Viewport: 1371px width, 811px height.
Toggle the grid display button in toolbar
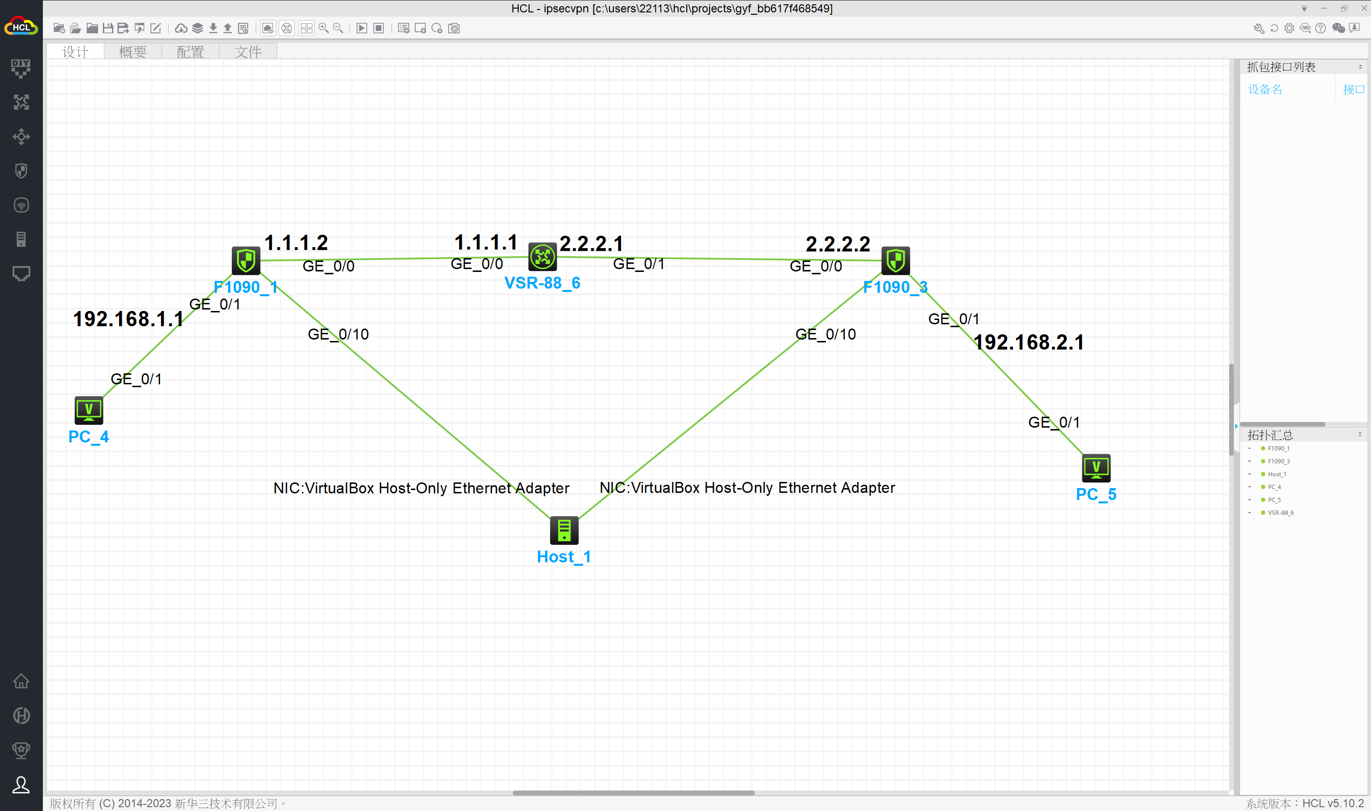[307, 29]
